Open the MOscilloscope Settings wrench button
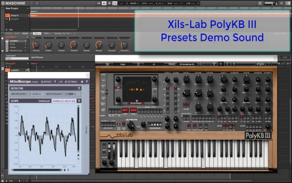The width and height of the screenshot is (292, 183). [71, 82]
